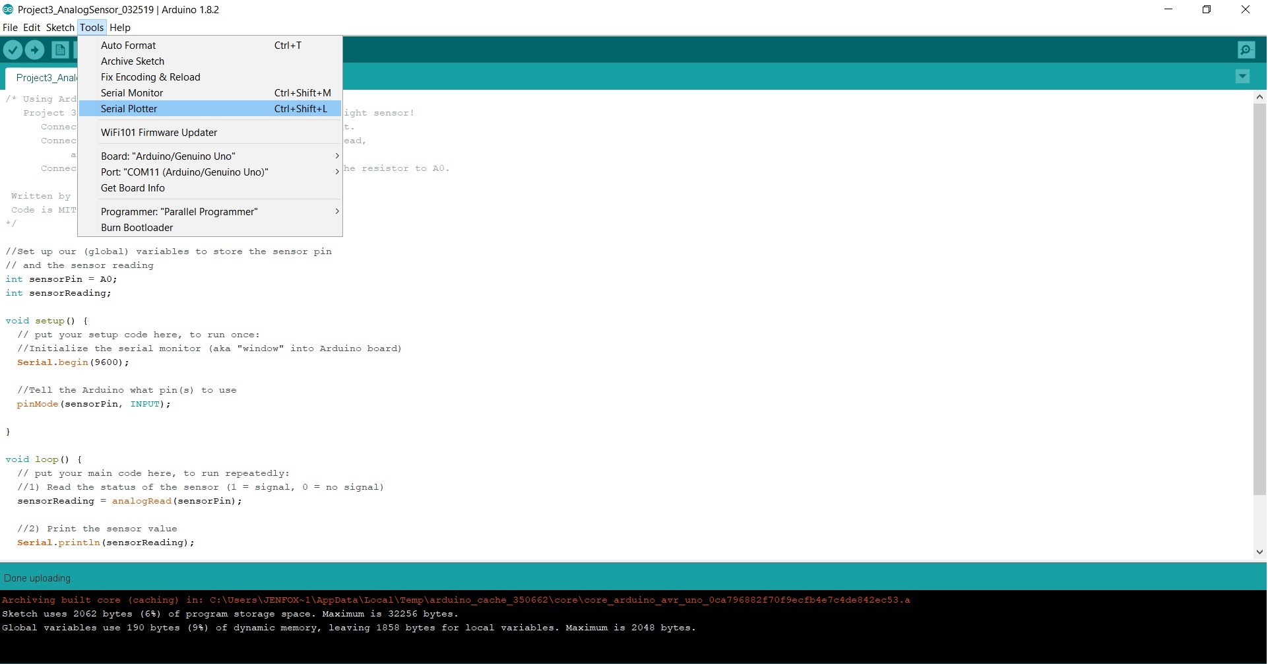The width and height of the screenshot is (1268, 664).
Task: Open the Sketch menu
Action: click(59, 27)
